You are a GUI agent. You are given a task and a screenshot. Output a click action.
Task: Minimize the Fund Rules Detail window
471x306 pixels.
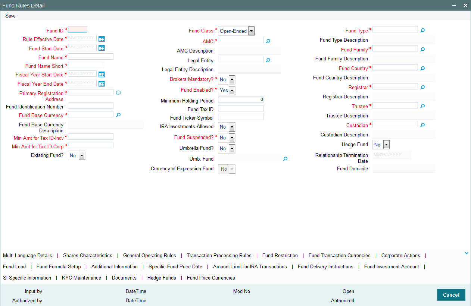tap(454, 6)
